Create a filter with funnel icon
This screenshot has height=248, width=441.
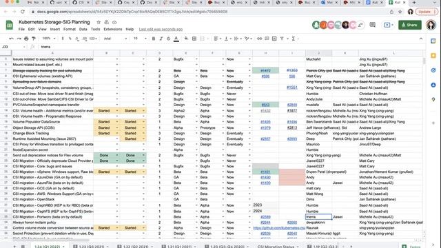click(282, 39)
